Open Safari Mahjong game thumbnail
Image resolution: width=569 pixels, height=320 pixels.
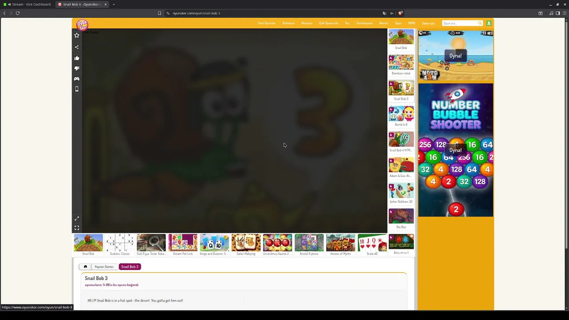click(x=246, y=245)
